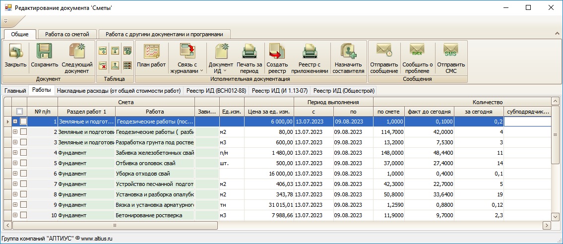Expand row 4 Забивка железобетонных свай
The height and width of the screenshot is (244, 563).
point(15,153)
